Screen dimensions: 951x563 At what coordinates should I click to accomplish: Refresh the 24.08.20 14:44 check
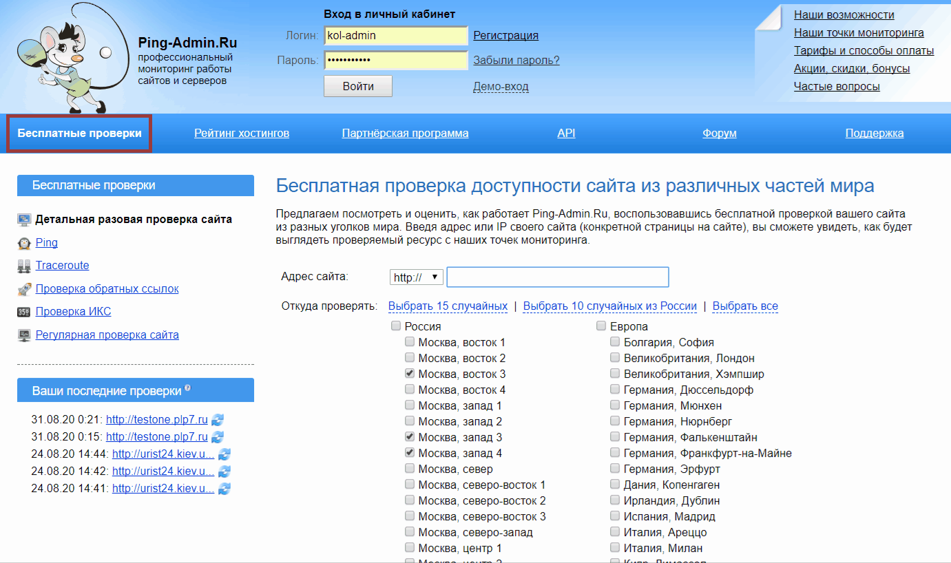(224, 454)
